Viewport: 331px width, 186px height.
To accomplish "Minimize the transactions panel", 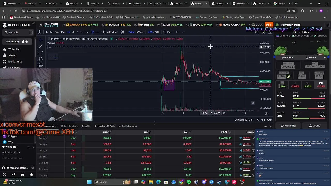I will 265,126.
